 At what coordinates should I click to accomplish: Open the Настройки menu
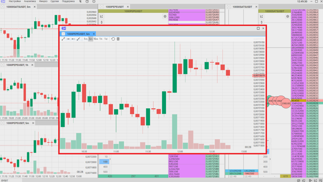[x=15, y=2]
